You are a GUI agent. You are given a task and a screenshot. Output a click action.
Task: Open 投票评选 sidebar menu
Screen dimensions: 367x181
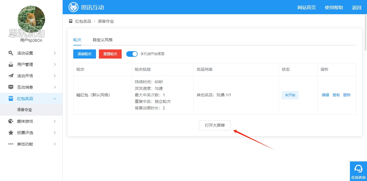(x=31, y=133)
